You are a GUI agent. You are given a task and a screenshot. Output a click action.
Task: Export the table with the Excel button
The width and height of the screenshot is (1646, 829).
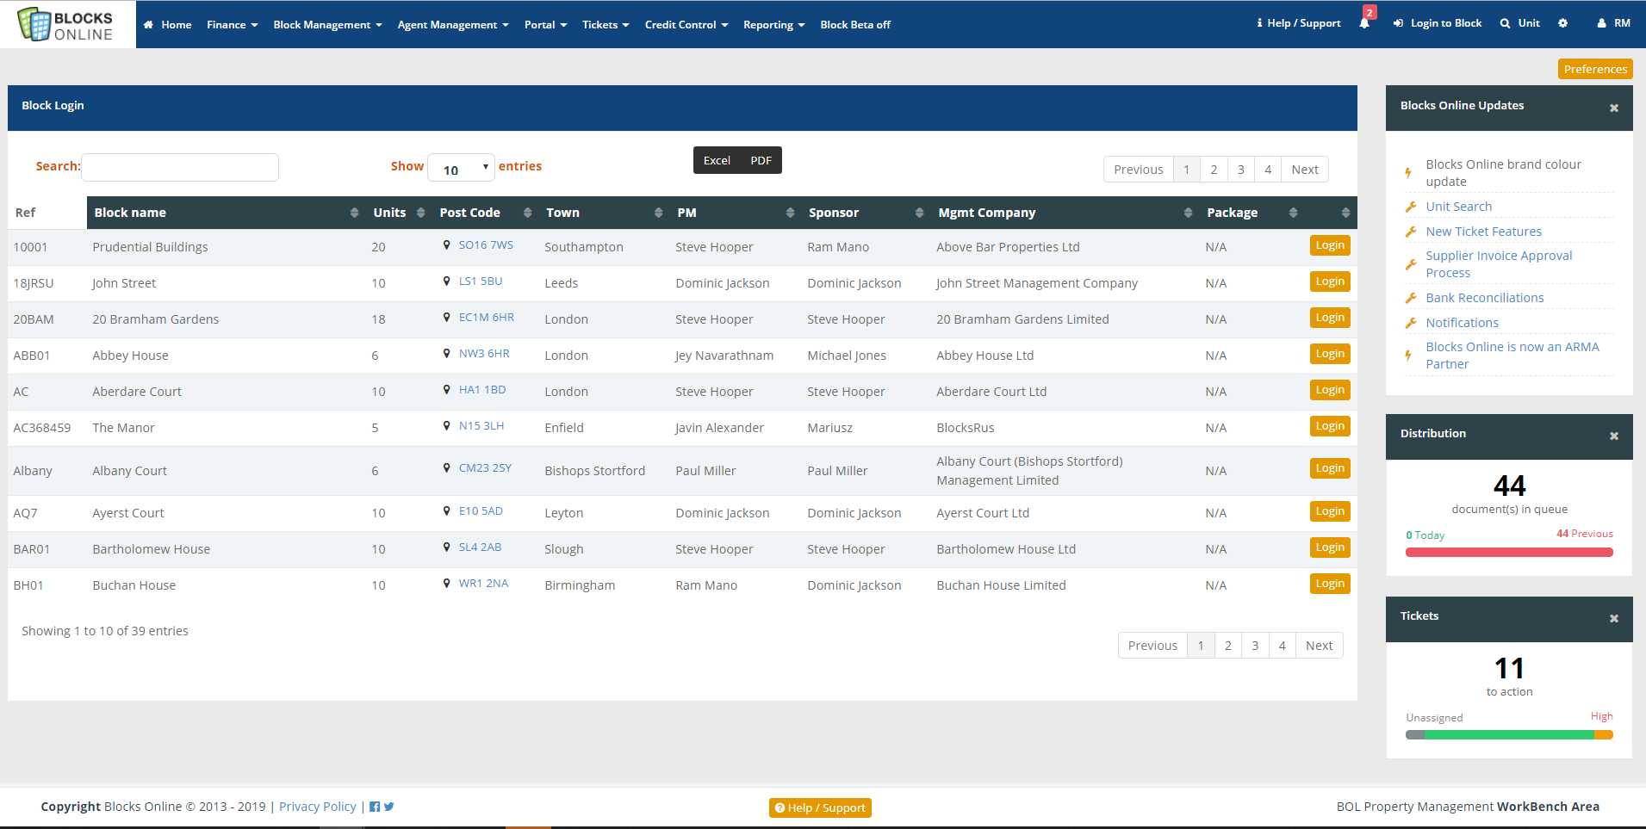[717, 161]
